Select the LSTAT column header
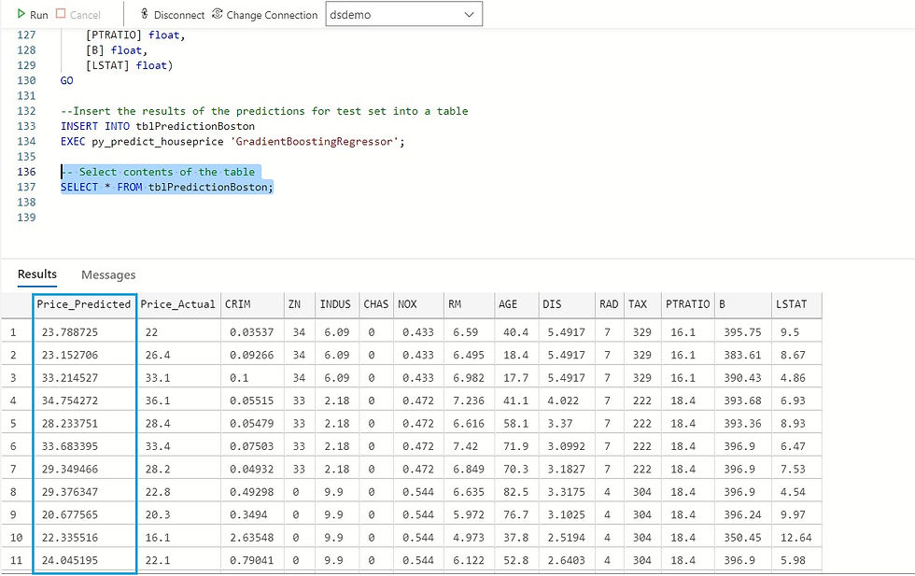Screen dimensions: 915x576 (x=795, y=304)
